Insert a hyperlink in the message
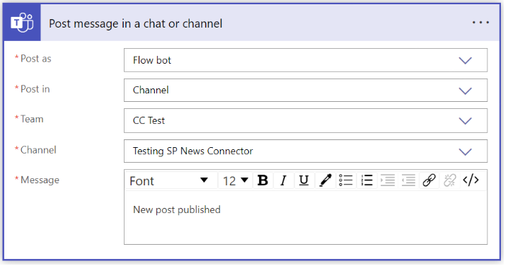This screenshot has width=508, height=266. pyautogui.click(x=429, y=180)
